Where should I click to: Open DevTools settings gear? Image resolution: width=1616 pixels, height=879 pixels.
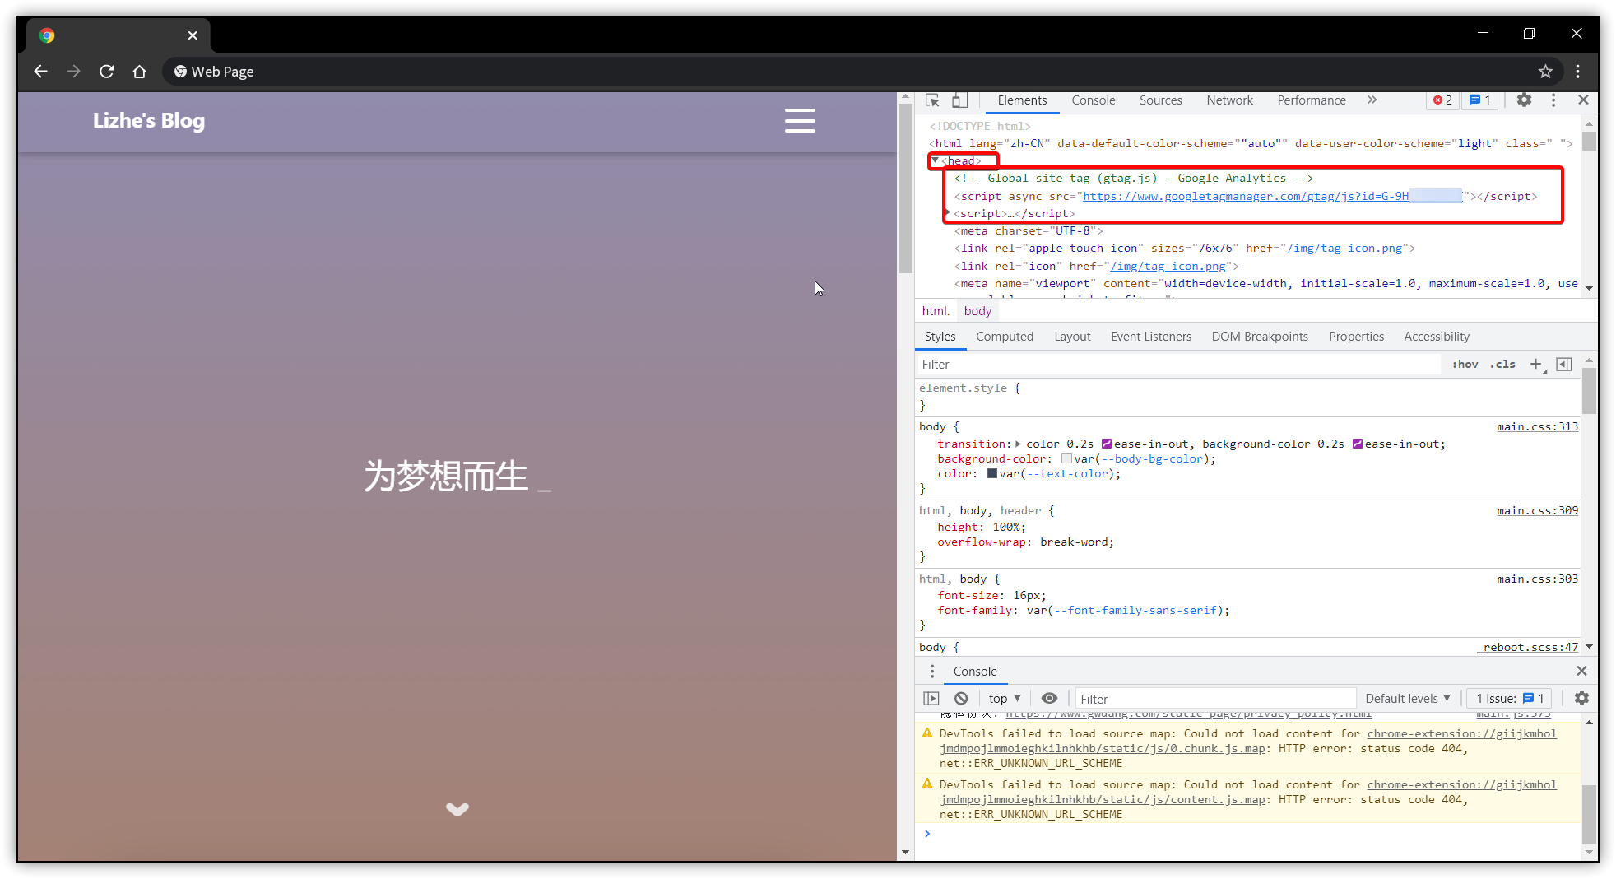point(1524,100)
